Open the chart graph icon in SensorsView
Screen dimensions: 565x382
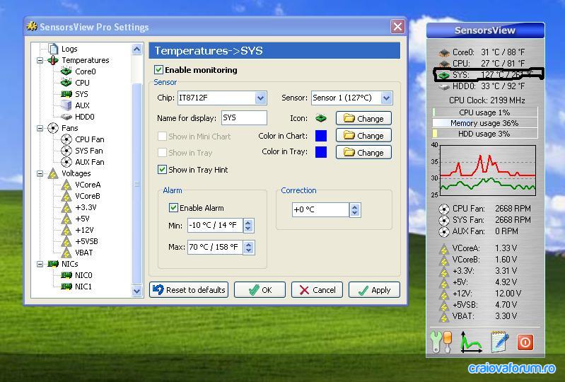(x=470, y=342)
